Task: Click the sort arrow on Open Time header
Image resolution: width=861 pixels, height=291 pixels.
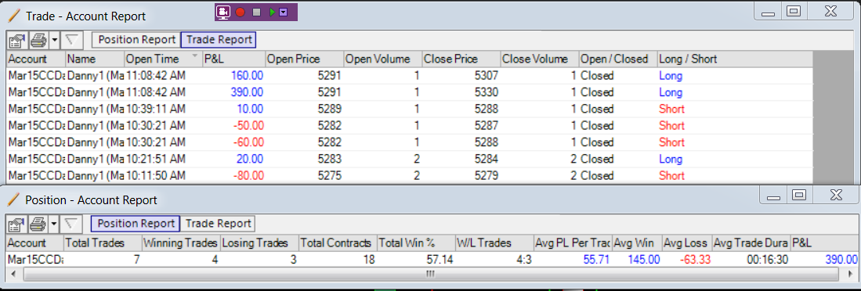Action: 195,56
